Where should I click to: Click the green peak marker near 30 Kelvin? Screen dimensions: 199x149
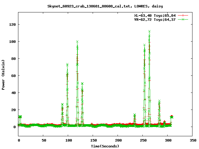coord(160,101)
